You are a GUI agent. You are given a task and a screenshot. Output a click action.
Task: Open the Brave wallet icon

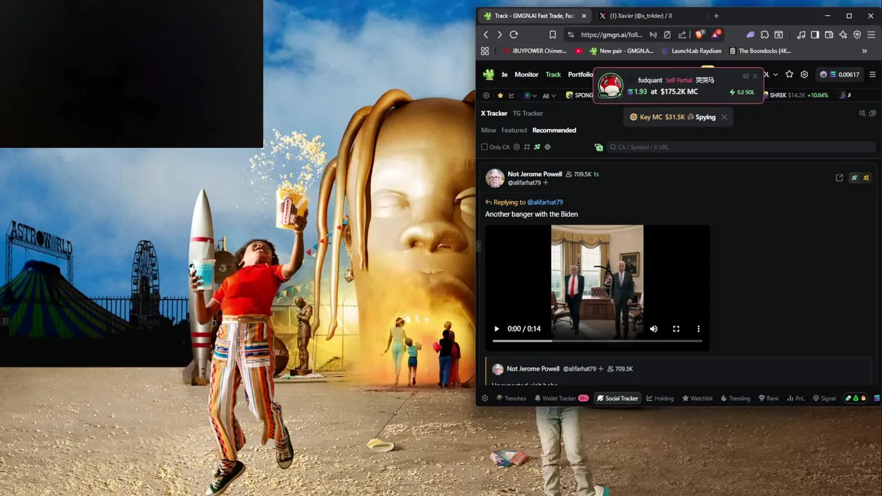click(829, 34)
